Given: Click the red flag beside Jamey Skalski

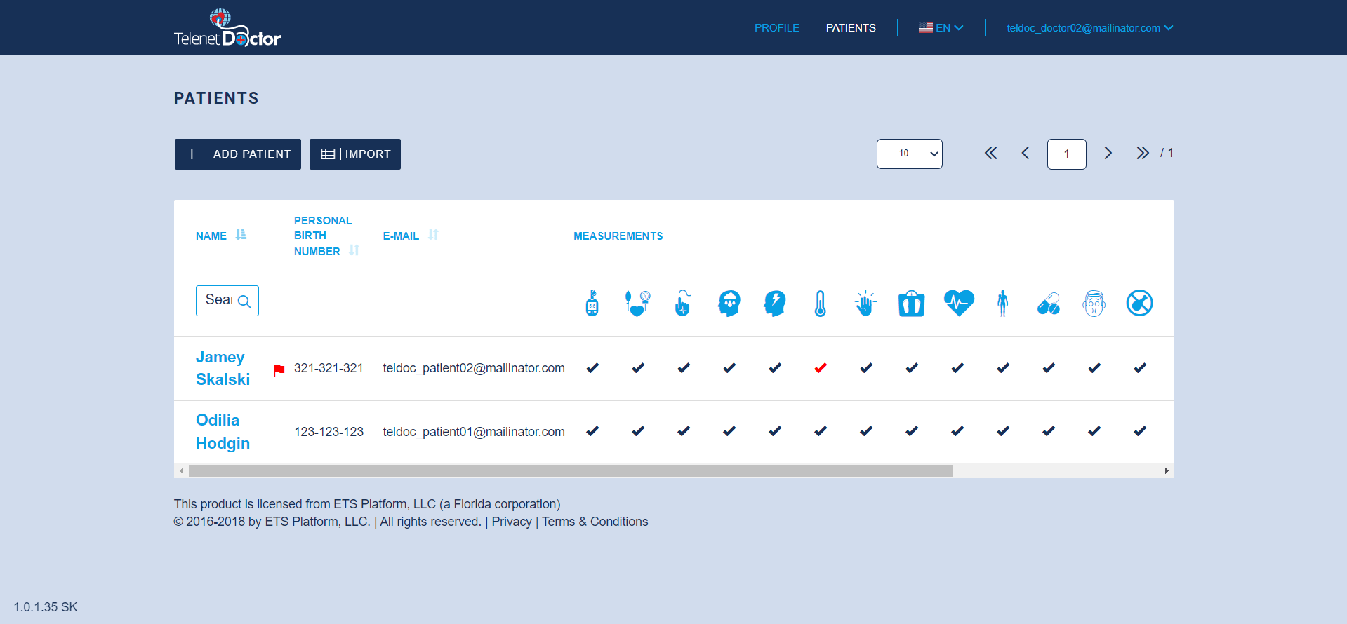Looking at the screenshot, I should [x=279, y=369].
